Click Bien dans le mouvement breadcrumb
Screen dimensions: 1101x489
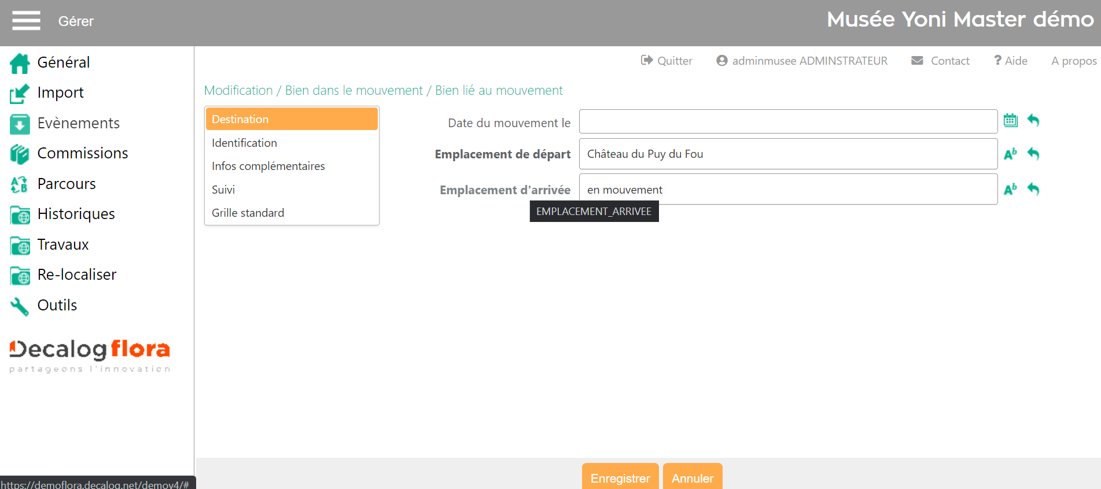coord(354,91)
